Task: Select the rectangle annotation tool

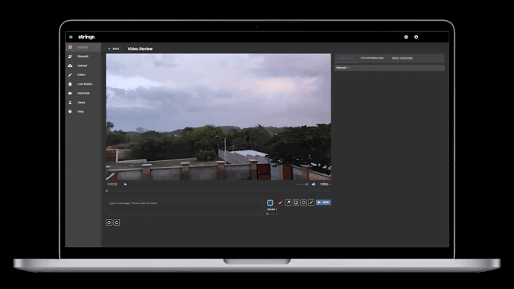Action: point(296,203)
